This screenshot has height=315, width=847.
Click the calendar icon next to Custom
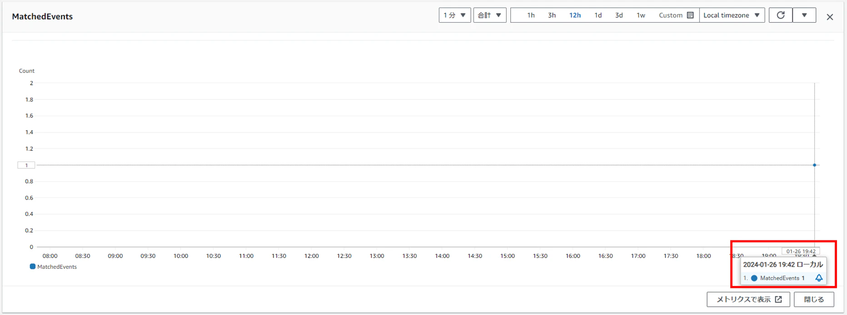[690, 15]
